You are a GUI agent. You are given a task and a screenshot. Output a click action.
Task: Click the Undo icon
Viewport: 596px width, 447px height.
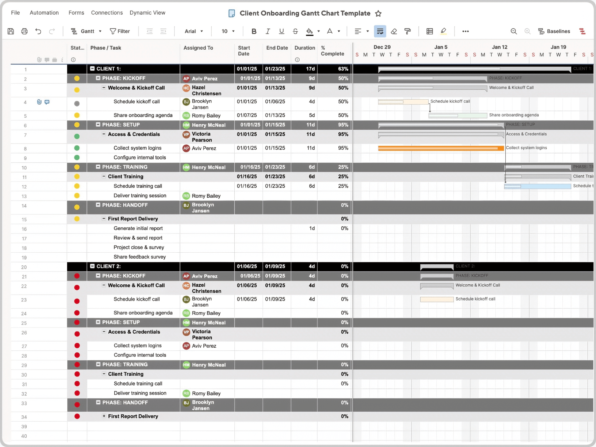click(x=38, y=31)
